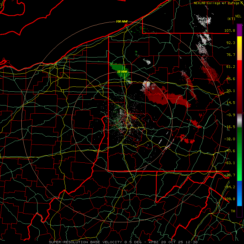Click the -78.7 velocity scale value
The image size is (244, 244).
230,175
